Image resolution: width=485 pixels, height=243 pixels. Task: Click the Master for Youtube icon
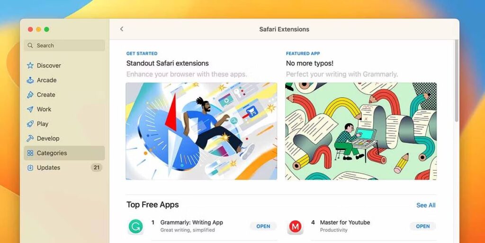(x=295, y=226)
